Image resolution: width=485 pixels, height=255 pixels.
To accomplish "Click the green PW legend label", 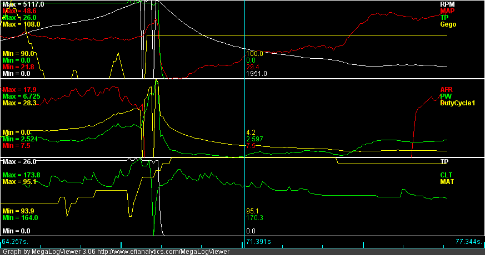I will [x=445, y=96].
